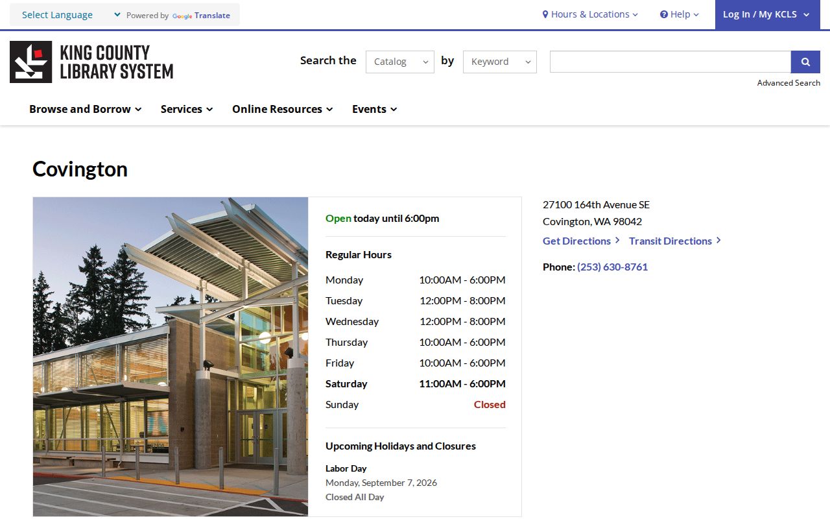Image resolution: width=830 pixels, height=519 pixels.
Task: Click the 'Open today until 6:00pm' status
Action: click(382, 219)
